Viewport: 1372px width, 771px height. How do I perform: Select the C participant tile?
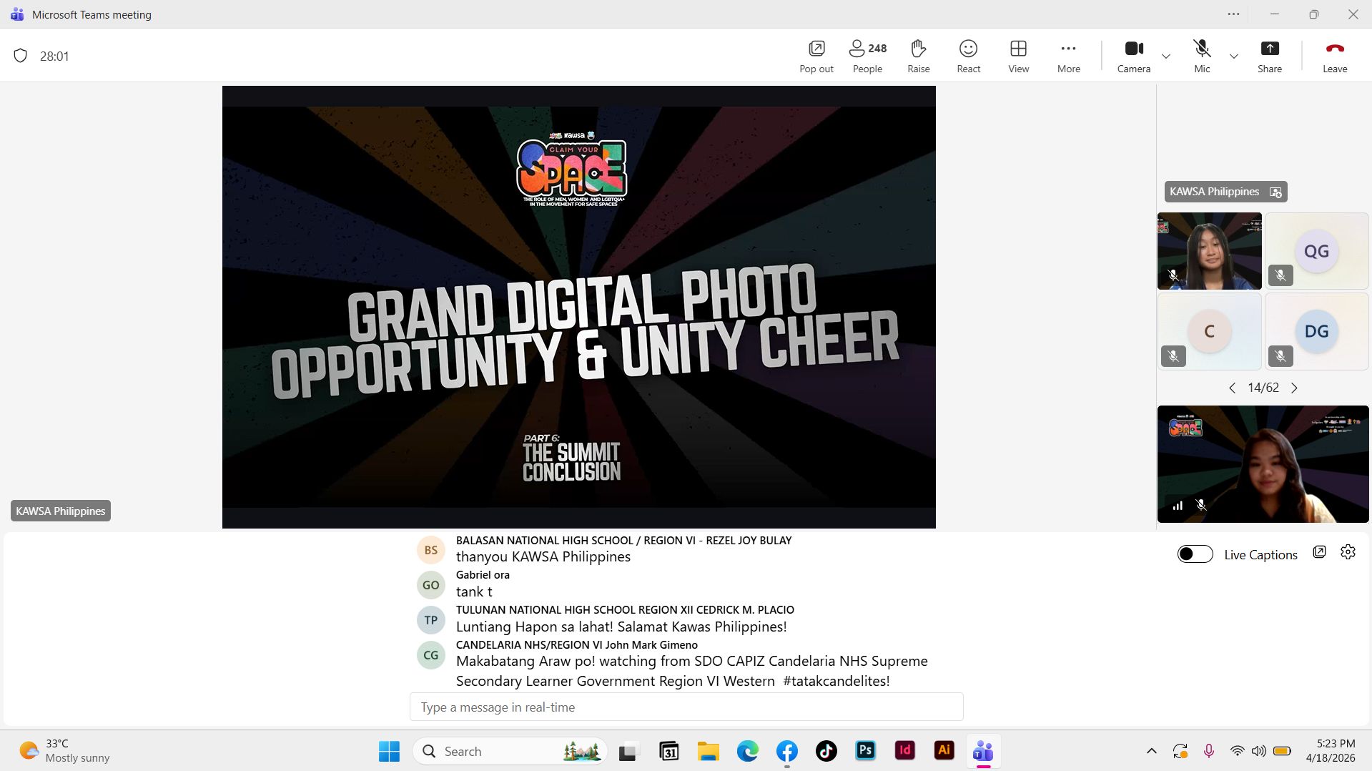[x=1210, y=331]
